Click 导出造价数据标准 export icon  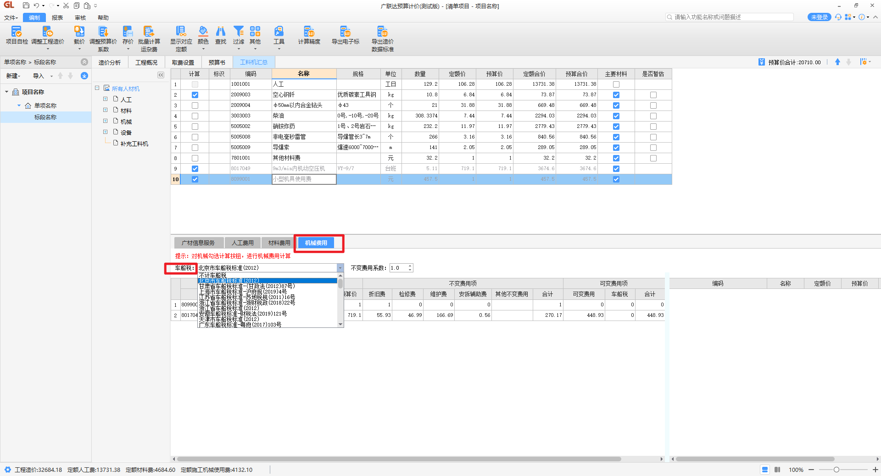click(x=382, y=31)
